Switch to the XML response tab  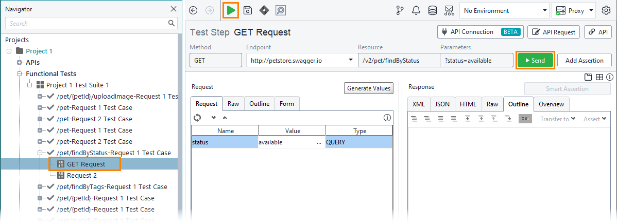click(419, 104)
